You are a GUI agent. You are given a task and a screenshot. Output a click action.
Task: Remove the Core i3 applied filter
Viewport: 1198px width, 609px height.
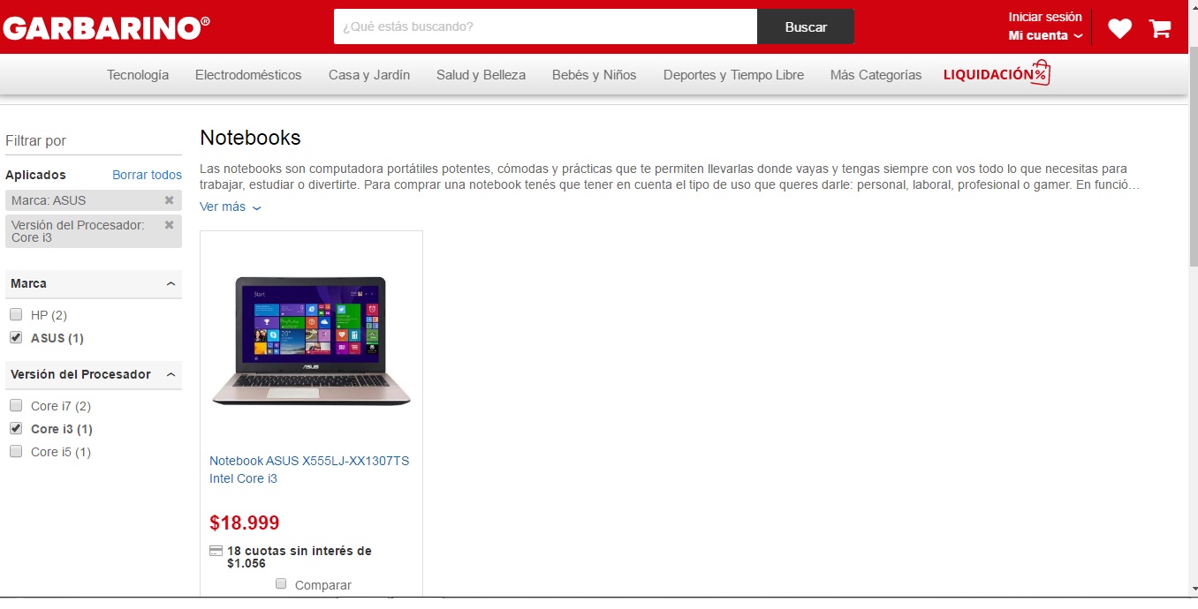pos(169,225)
